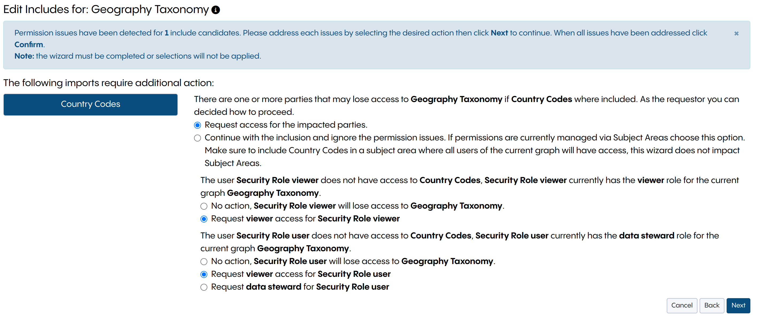
Task: Click the info icon beside Geography Taxonomy title
Action: point(216,10)
